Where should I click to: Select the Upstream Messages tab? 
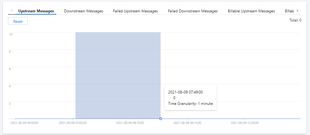(x=36, y=11)
